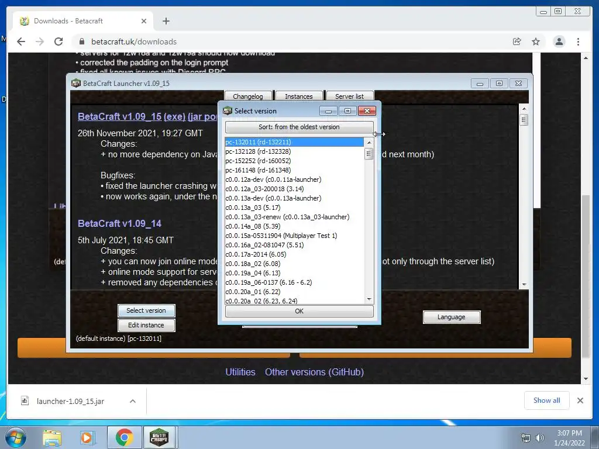Maximize the Select version dialog
Viewport: 599px width, 449px height.
(x=347, y=110)
